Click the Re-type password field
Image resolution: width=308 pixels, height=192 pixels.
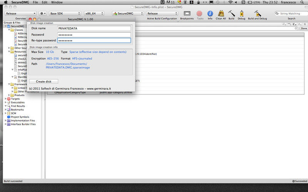[94, 40]
